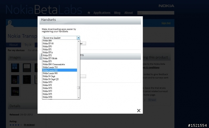Click the handset list scrollbar thumb
The width and height of the screenshot is (209, 128).
[x=78, y=88]
